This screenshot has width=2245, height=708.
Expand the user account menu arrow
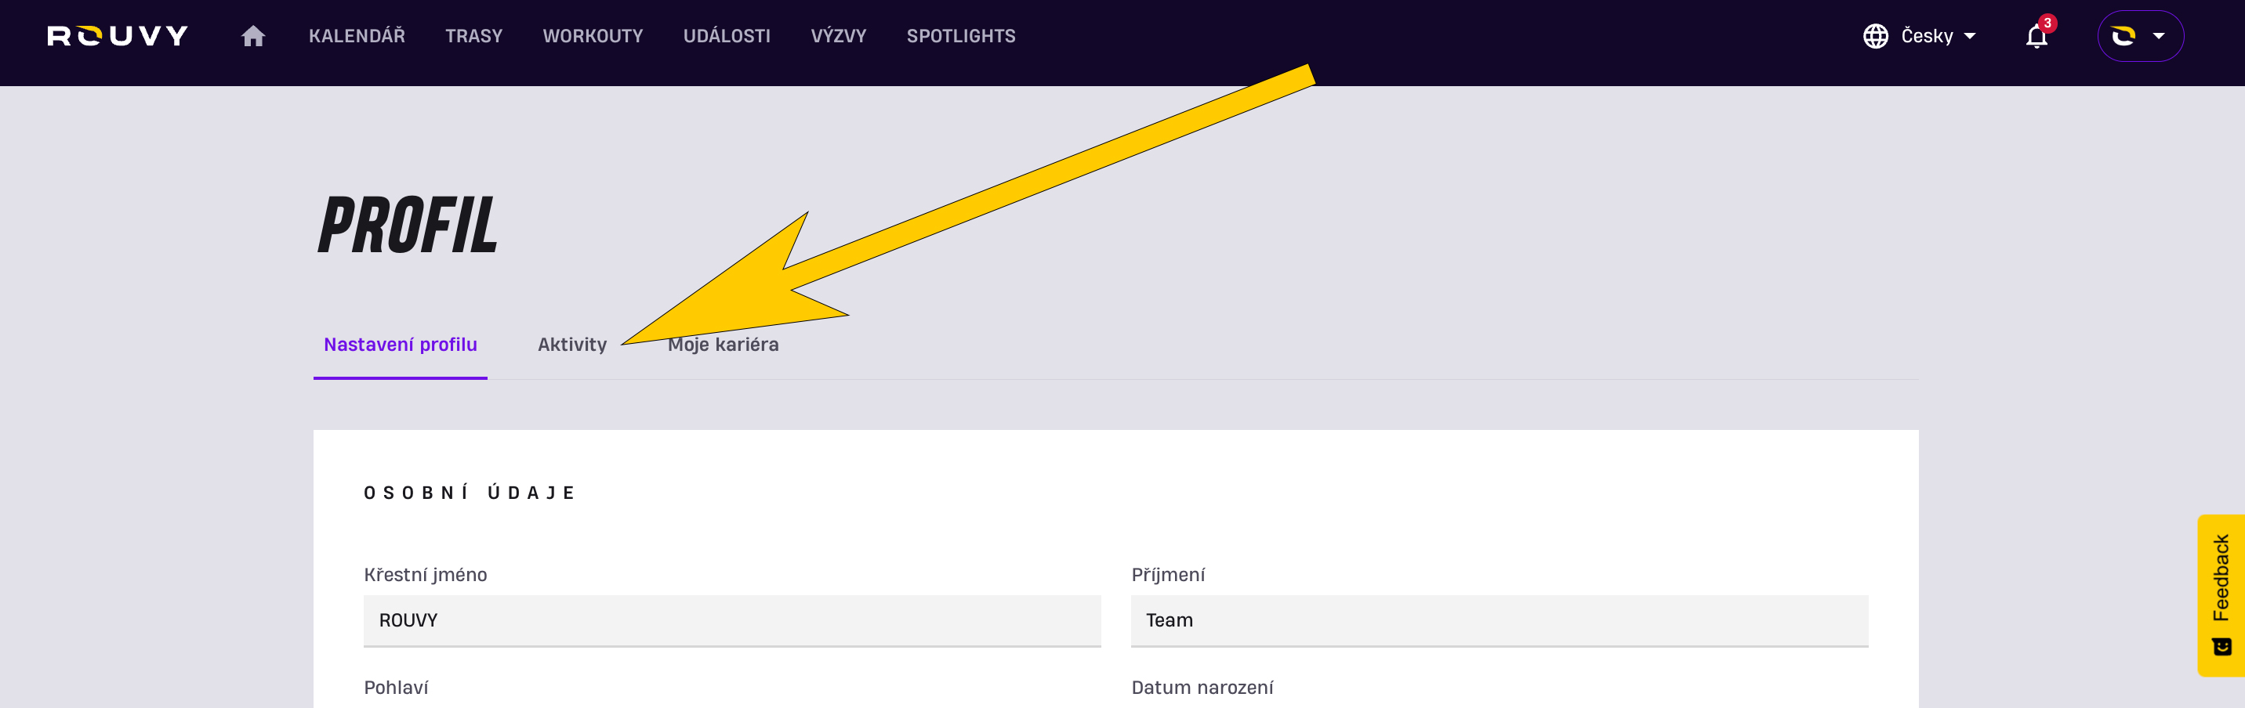2159,36
